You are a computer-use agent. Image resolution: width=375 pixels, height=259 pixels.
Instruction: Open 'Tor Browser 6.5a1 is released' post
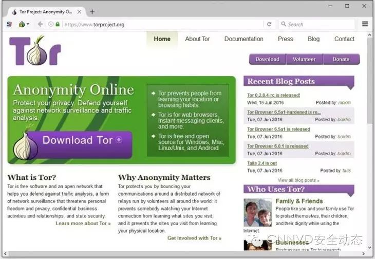tap(278, 129)
